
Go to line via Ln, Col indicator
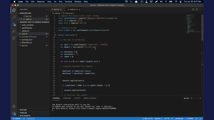[x=147, y=119]
